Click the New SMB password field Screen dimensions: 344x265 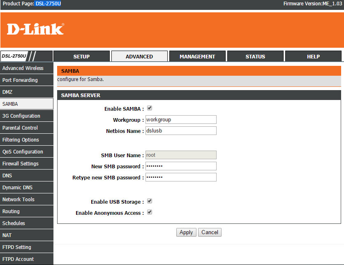pyautogui.click(x=181, y=166)
